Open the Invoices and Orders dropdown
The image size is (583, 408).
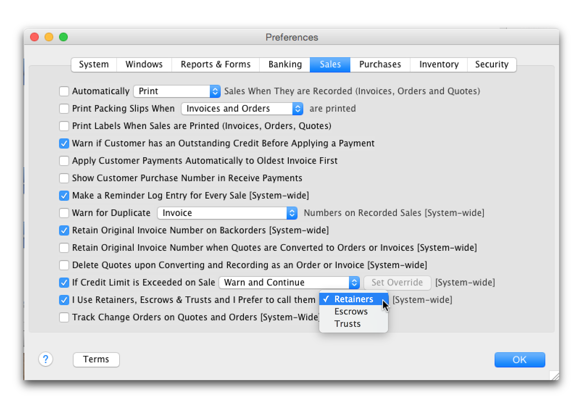[242, 109]
